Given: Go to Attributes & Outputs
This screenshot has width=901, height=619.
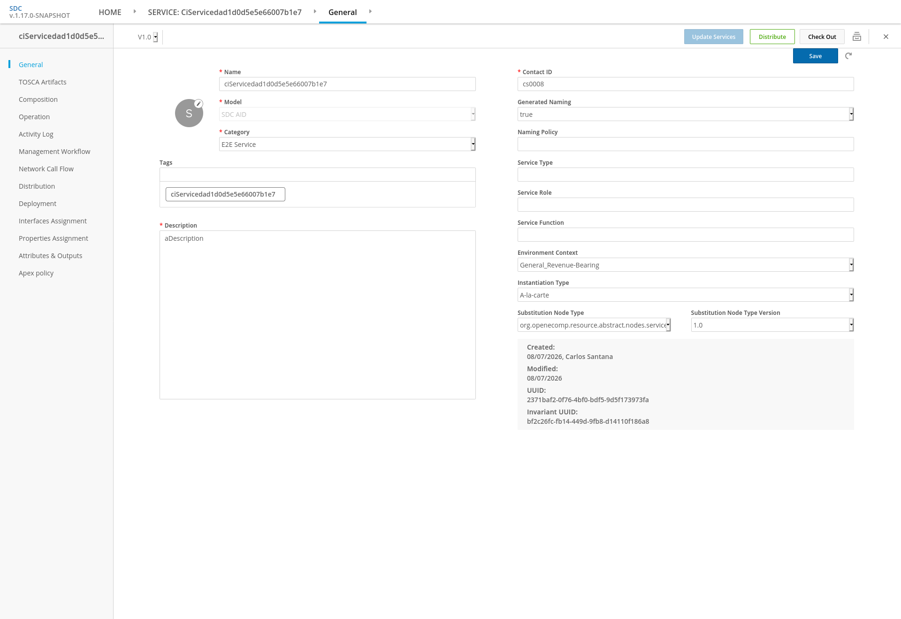Looking at the screenshot, I should (x=50, y=256).
